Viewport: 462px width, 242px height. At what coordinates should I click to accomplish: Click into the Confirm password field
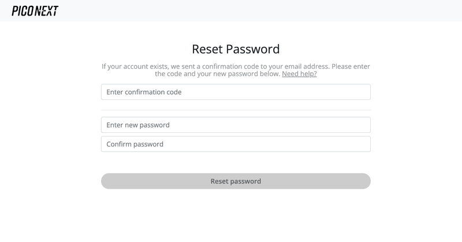coord(236,144)
